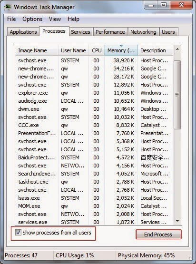The height and width of the screenshot is (264, 196).
Task: Sort by User Name column header
Action: [x=73, y=50]
